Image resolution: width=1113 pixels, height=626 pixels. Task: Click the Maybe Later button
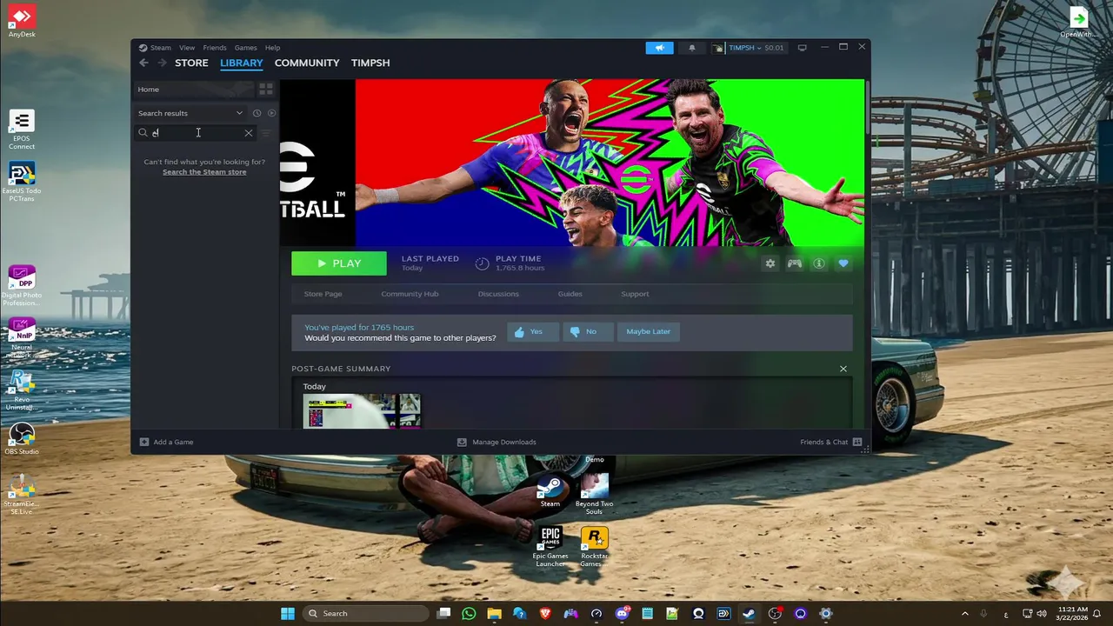tap(649, 331)
